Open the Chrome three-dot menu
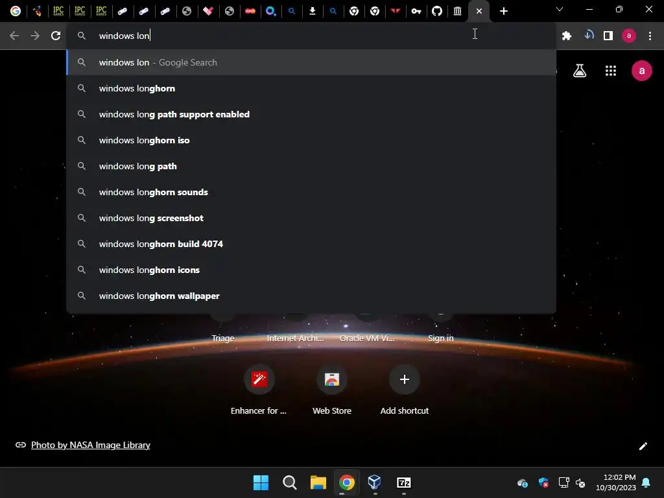The height and width of the screenshot is (498, 664). 650,36
